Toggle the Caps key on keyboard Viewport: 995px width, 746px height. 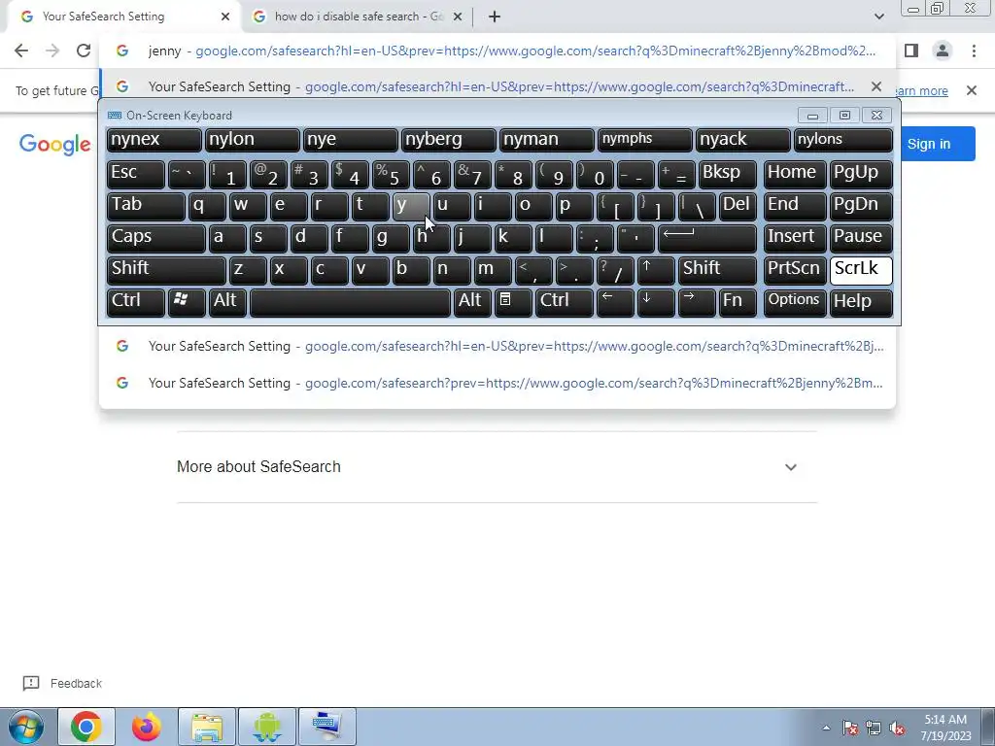pos(156,239)
